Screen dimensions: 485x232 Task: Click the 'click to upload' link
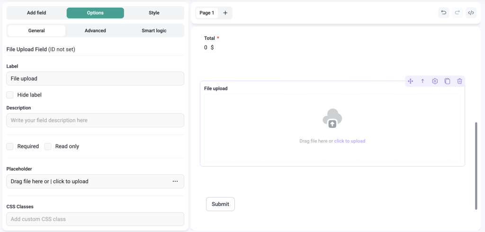(350, 141)
